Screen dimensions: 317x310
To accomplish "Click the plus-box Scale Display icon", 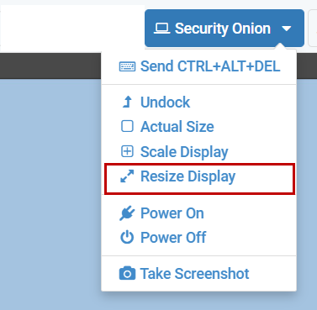I will click(127, 151).
